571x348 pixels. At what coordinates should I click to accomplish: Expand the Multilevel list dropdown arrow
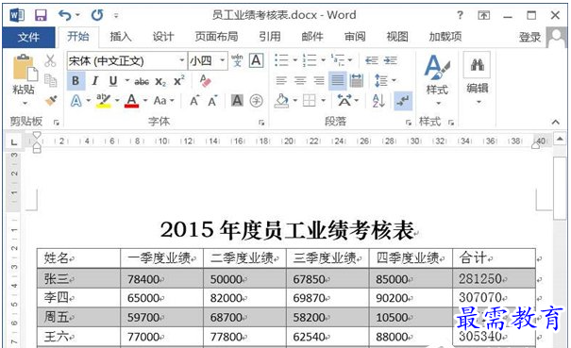pyautogui.click(x=350, y=60)
